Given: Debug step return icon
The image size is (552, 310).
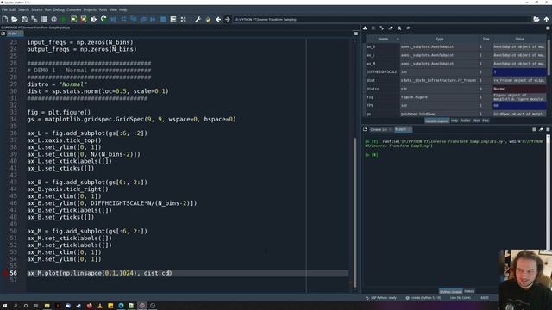Looking at the screenshot, I should point(143,19).
